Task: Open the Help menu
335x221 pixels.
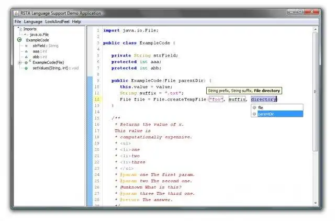Action: (x=76, y=21)
